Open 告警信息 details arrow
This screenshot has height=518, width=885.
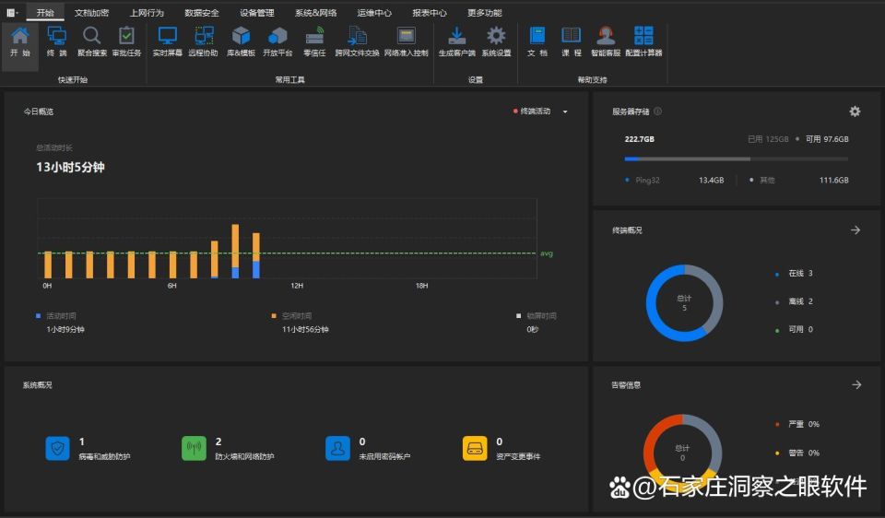856,385
